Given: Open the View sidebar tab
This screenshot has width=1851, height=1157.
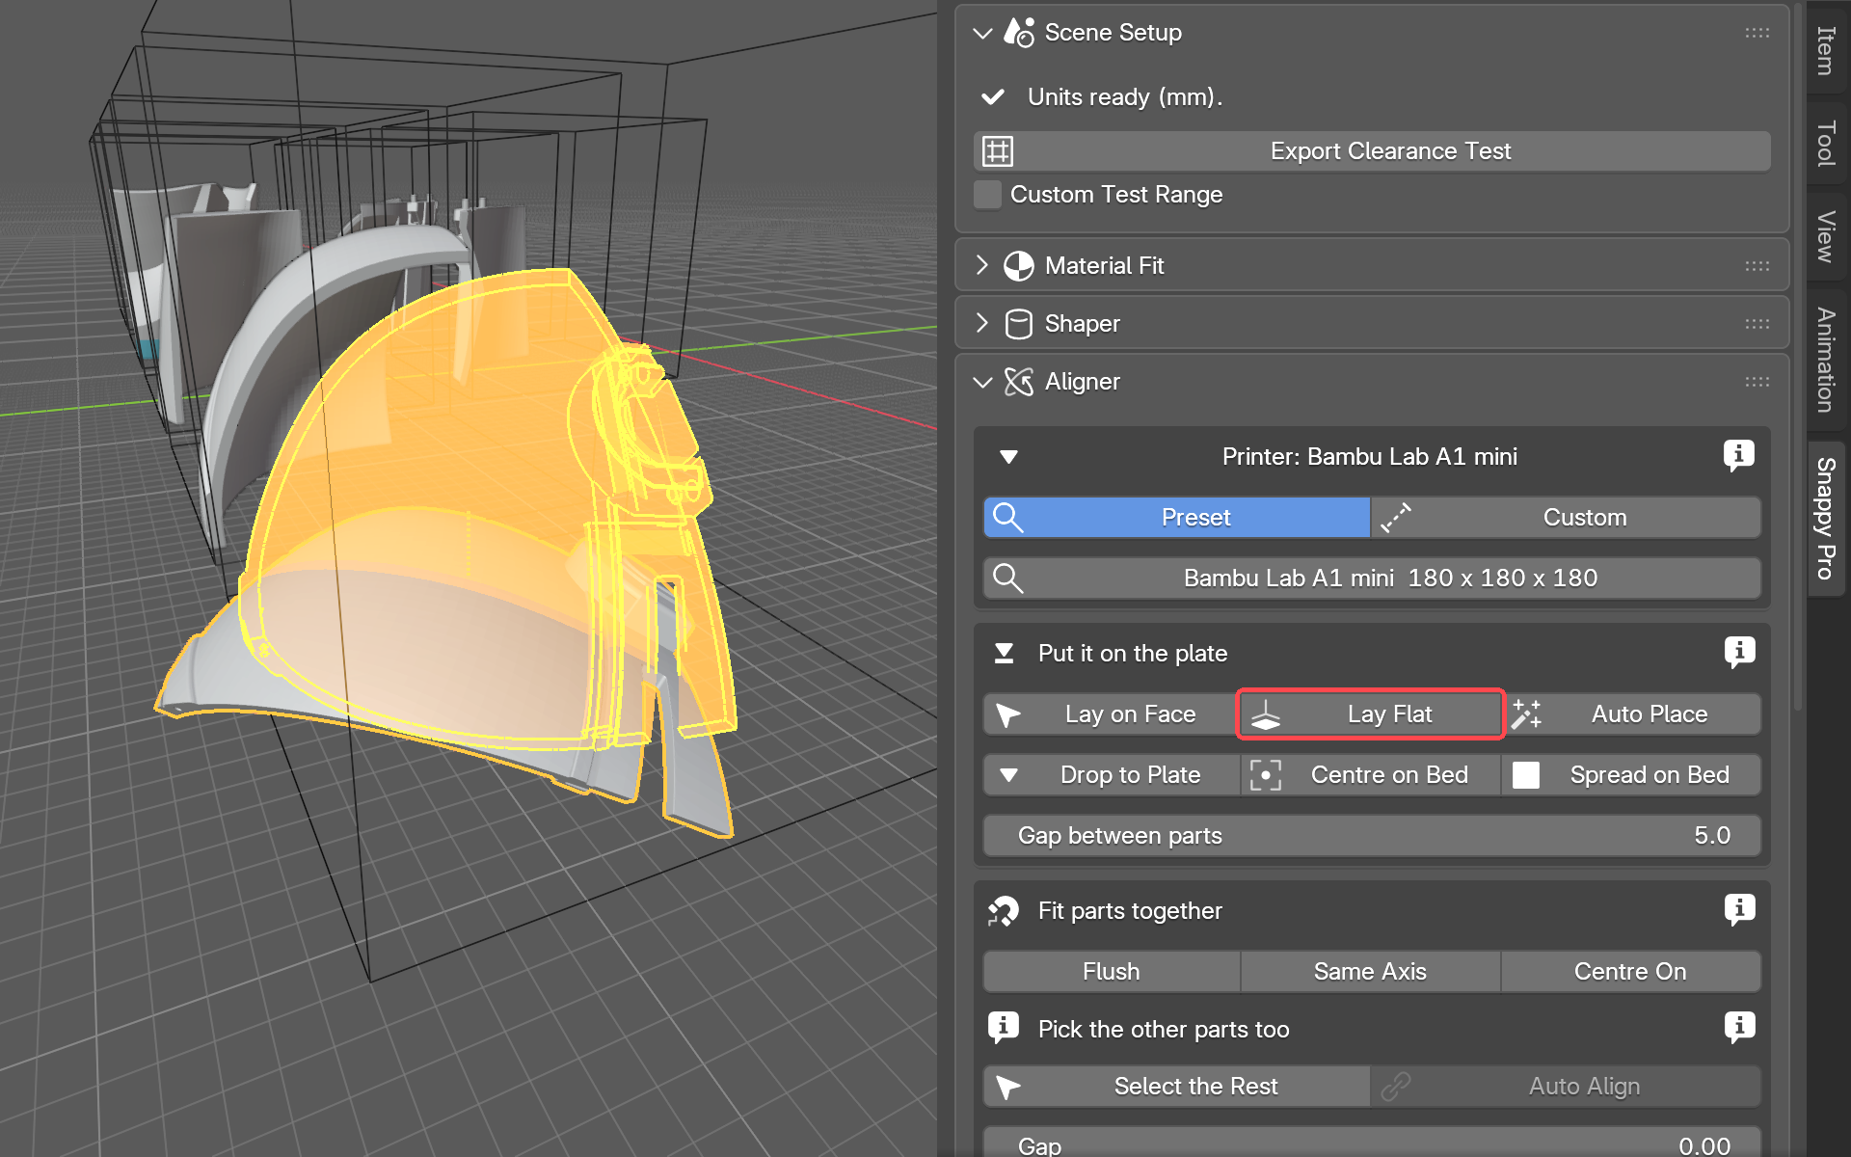Looking at the screenshot, I should [1825, 236].
